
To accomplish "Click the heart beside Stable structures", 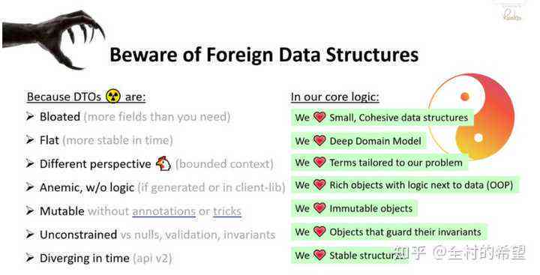I will 319,255.
